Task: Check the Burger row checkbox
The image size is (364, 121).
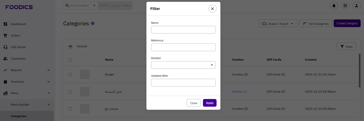Action: coord(70,74)
